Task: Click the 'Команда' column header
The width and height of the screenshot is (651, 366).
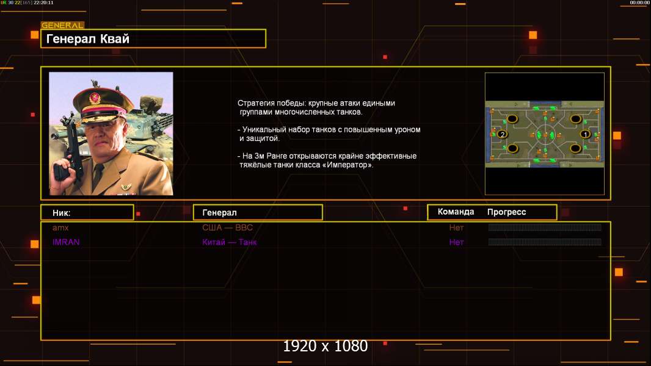Action: point(456,212)
